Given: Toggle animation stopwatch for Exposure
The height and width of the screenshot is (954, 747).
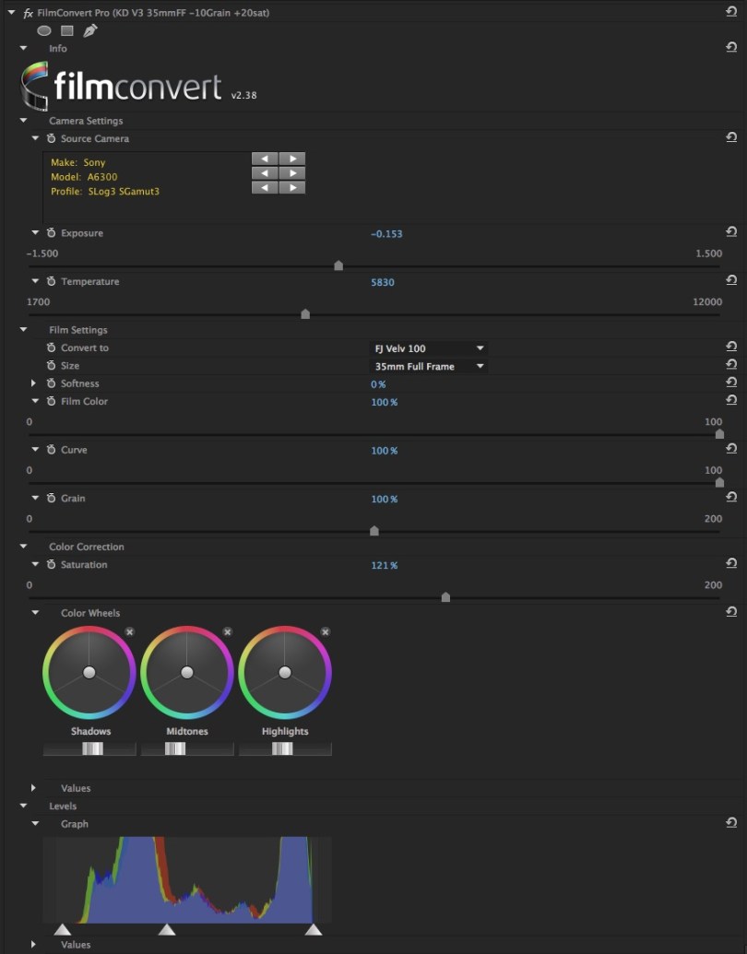Looking at the screenshot, I should pos(51,233).
